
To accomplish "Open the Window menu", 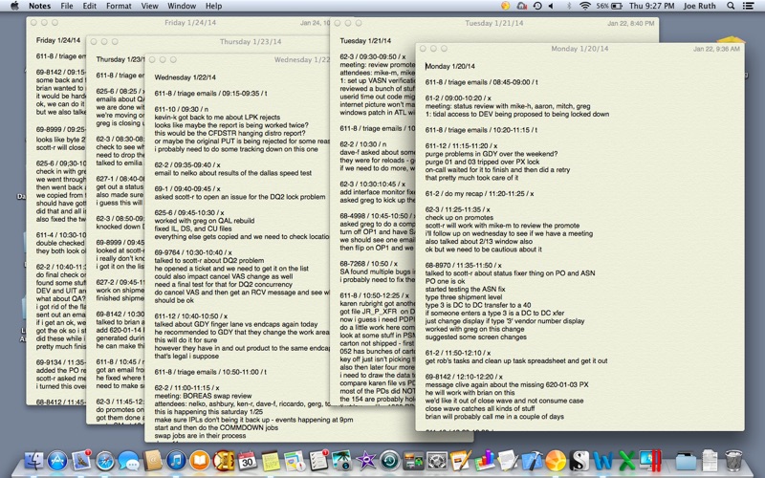I will coord(182,6).
